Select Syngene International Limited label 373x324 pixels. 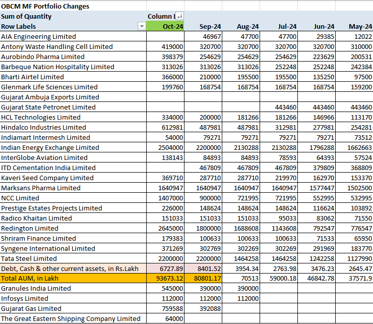(48, 248)
